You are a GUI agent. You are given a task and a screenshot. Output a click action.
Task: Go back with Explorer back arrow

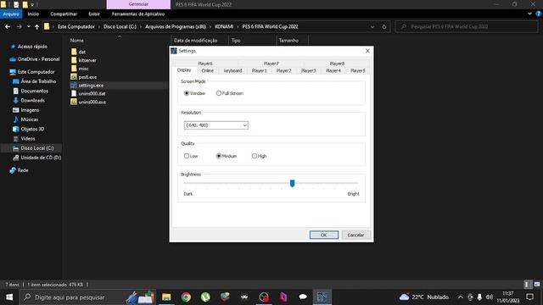click(x=8, y=26)
